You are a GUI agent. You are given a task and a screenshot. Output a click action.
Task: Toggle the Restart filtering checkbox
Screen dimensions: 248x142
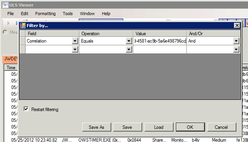coord(26,109)
